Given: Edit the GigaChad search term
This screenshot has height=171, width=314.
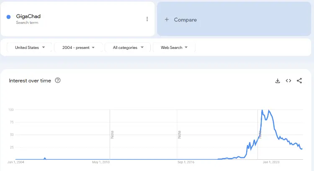Looking at the screenshot, I should (x=28, y=16).
